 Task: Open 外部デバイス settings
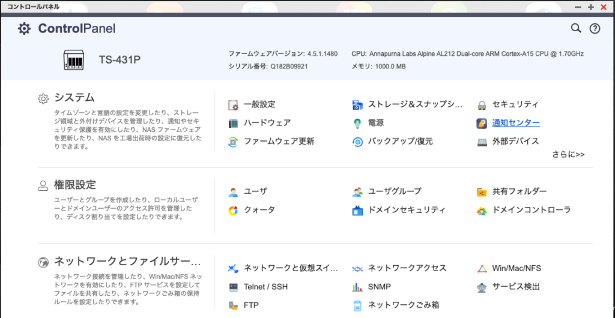[515, 142]
